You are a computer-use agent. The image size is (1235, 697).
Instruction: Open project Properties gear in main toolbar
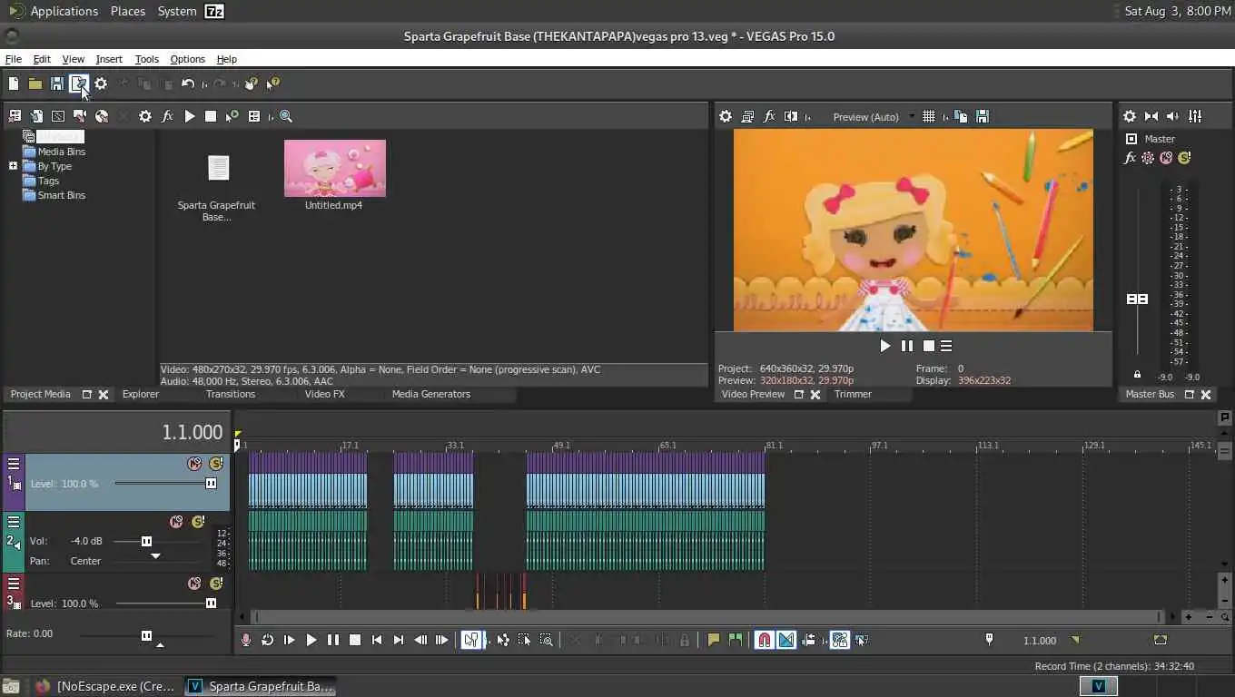101,83
